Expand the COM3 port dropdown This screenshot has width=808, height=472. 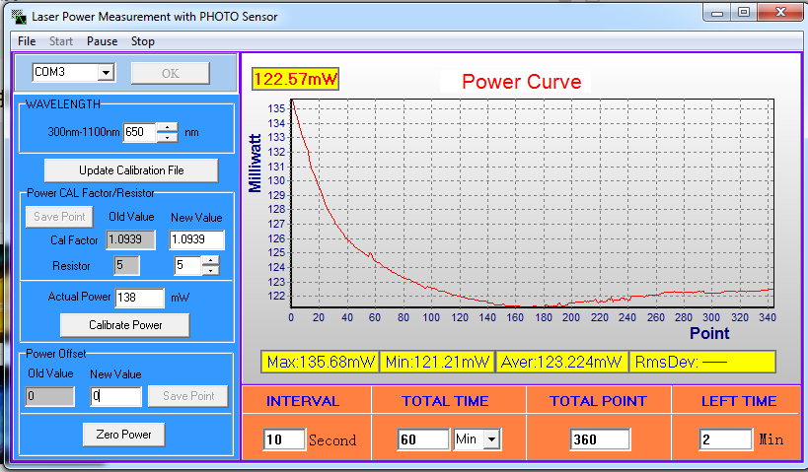point(107,73)
